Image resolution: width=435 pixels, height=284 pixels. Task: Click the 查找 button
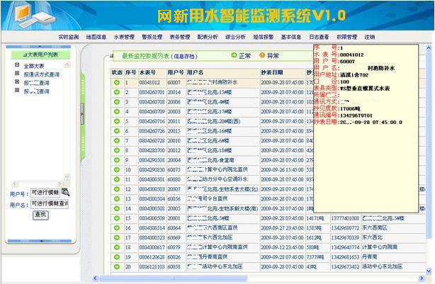[x=40, y=215]
